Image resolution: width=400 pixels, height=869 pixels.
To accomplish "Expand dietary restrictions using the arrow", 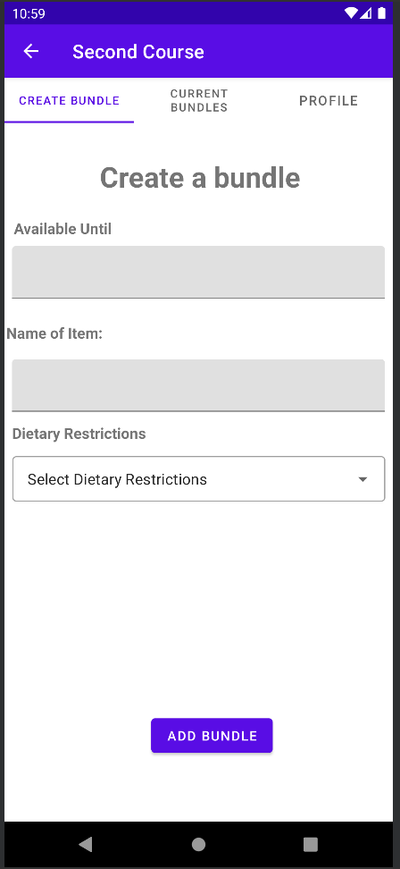I will pos(362,479).
